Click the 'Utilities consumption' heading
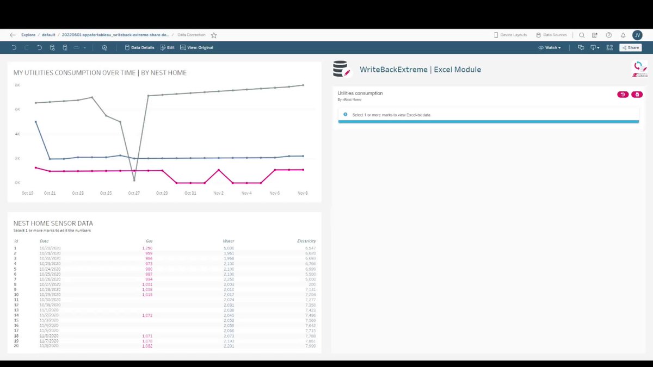 pyautogui.click(x=360, y=93)
